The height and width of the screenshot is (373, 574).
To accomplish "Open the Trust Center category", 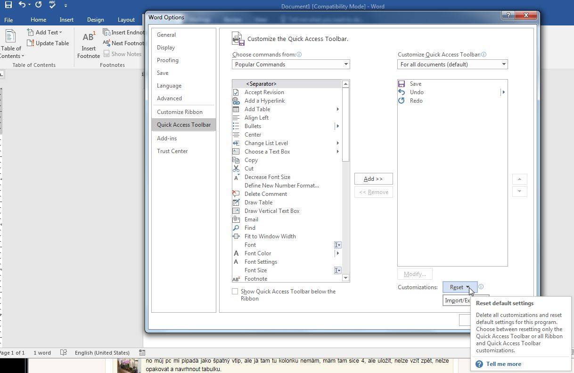I will (x=184, y=151).
